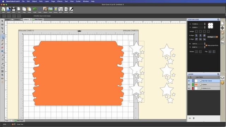Open the 'To Page' align dropdown
226x127 pixels.
point(213,37)
